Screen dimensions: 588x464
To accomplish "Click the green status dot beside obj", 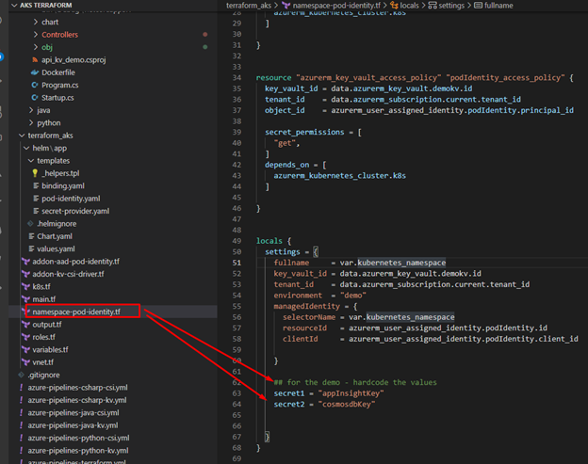I will click(x=205, y=47).
